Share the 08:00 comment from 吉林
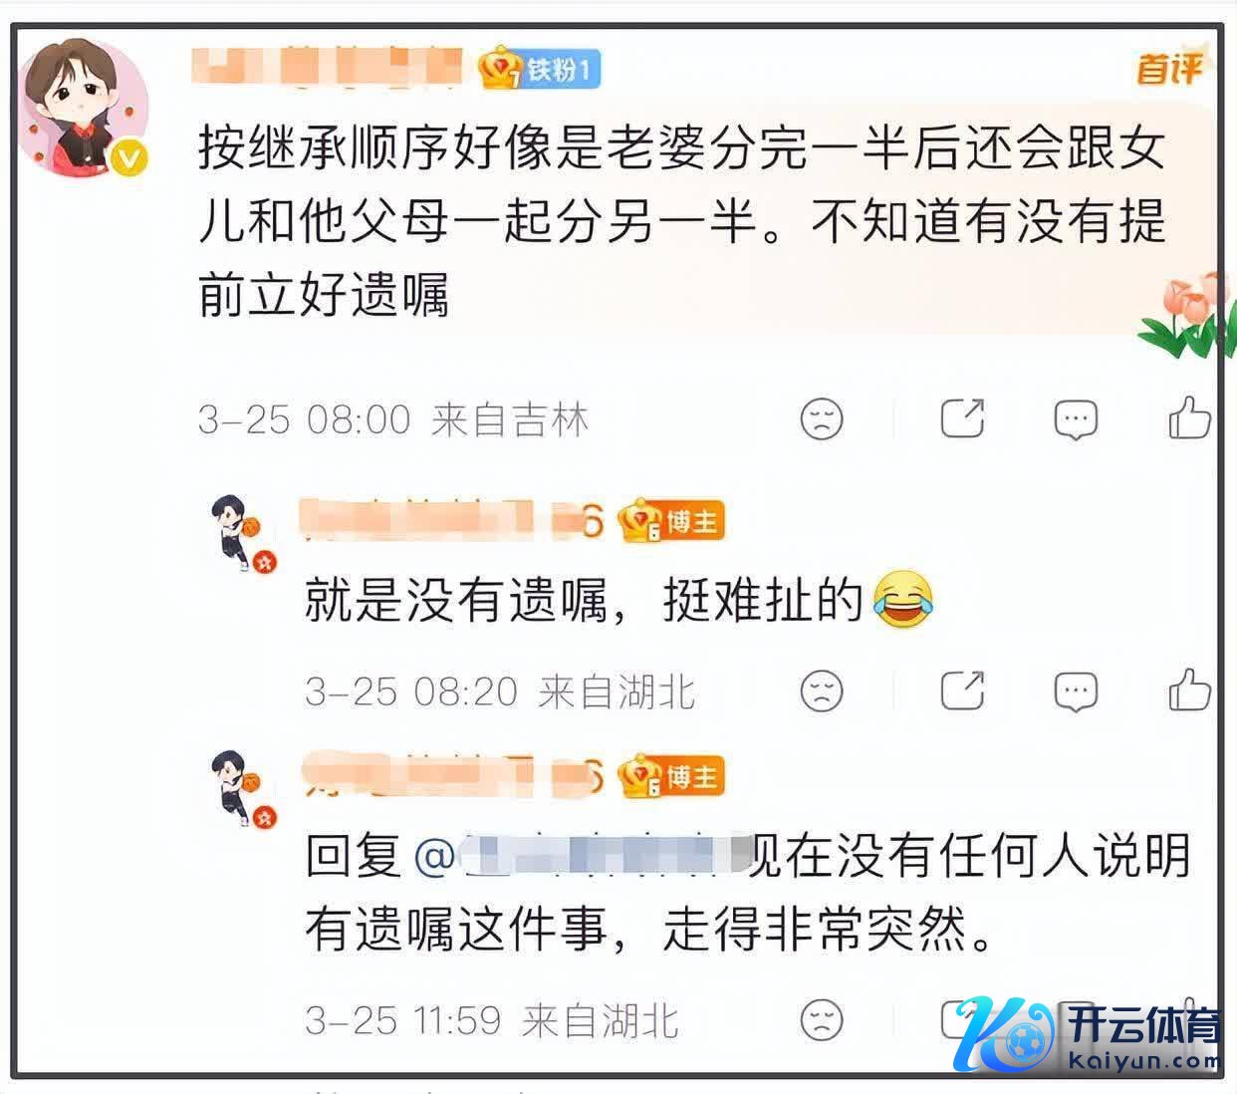 tap(963, 418)
